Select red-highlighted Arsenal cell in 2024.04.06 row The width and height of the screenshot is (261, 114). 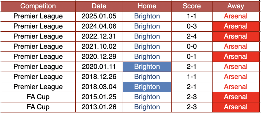(x=236, y=26)
